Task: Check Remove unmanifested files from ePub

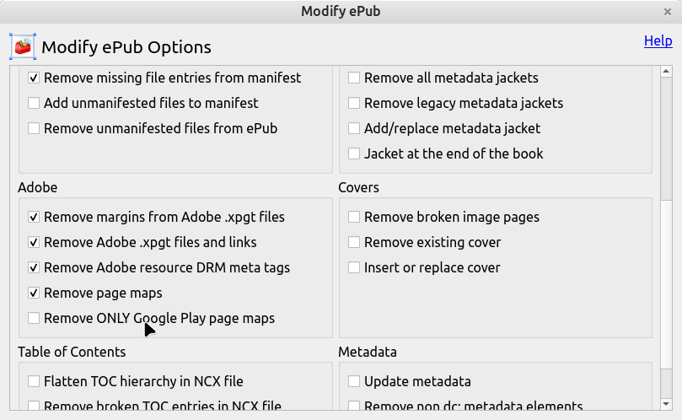Action: tap(34, 128)
